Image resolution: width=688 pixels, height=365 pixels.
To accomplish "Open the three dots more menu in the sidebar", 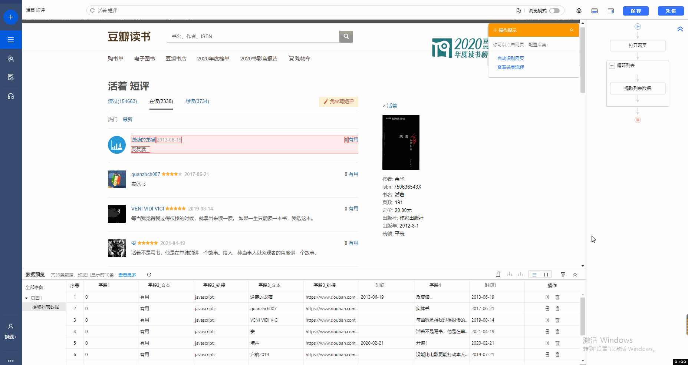I will coord(11,361).
